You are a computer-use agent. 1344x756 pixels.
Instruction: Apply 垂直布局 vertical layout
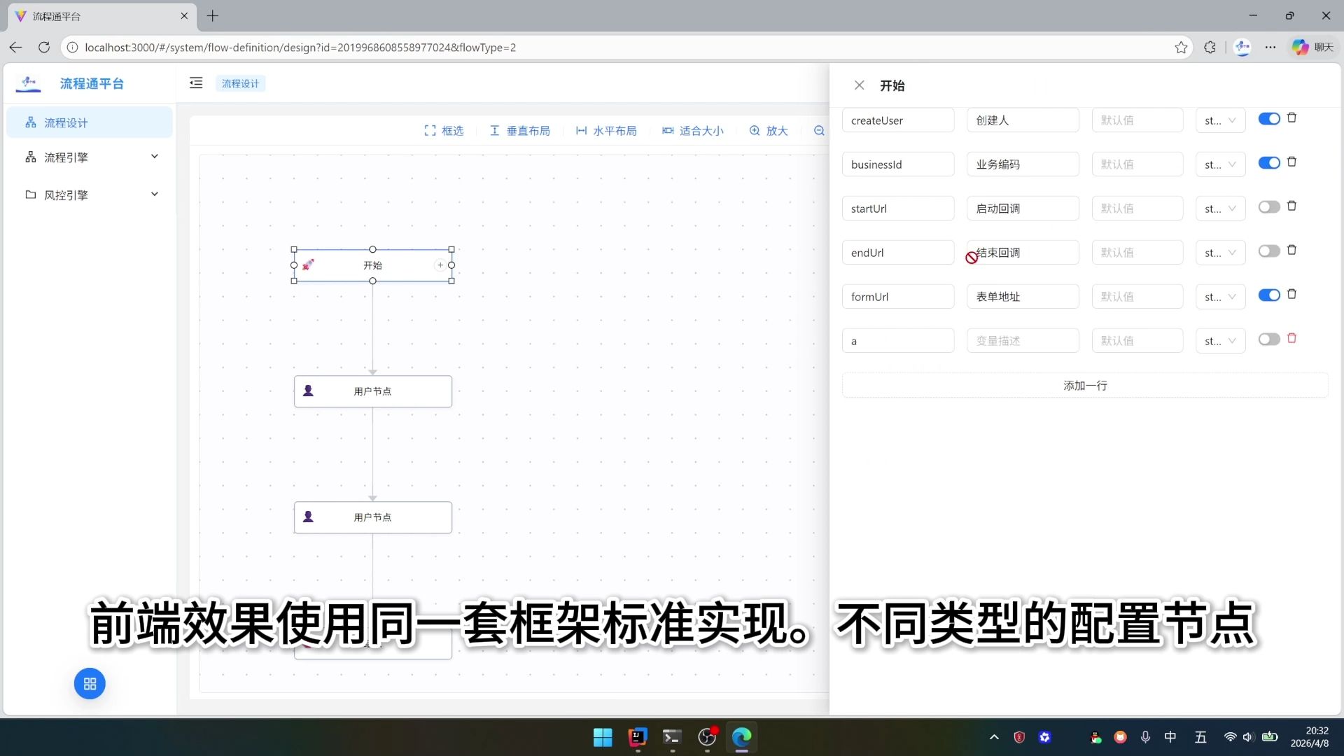click(519, 131)
